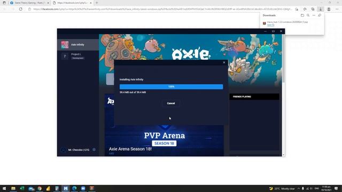Screen dimensions: 342x192
Task: Close the l.facebook.com tab
Action: [x=91, y=3]
